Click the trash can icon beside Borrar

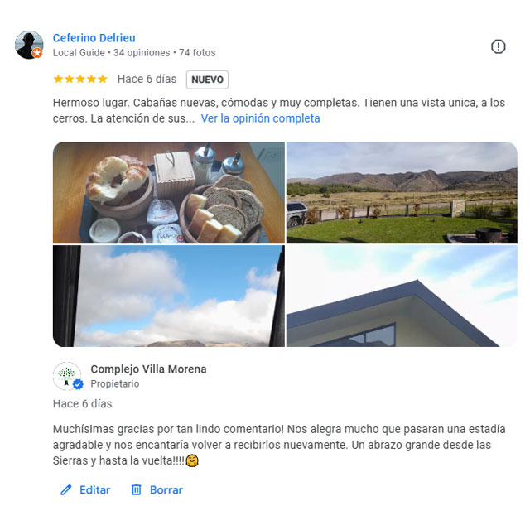(x=136, y=489)
